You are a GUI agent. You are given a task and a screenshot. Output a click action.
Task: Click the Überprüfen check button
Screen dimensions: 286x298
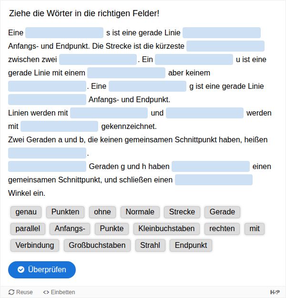pyautogui.click(x=42, y=270)
